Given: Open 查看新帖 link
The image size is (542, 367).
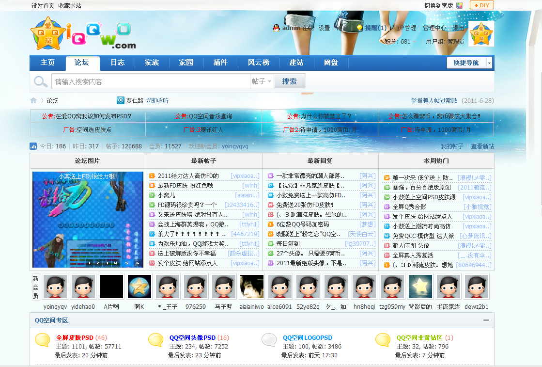Looking at the screenshot, I should pos(482,146).
